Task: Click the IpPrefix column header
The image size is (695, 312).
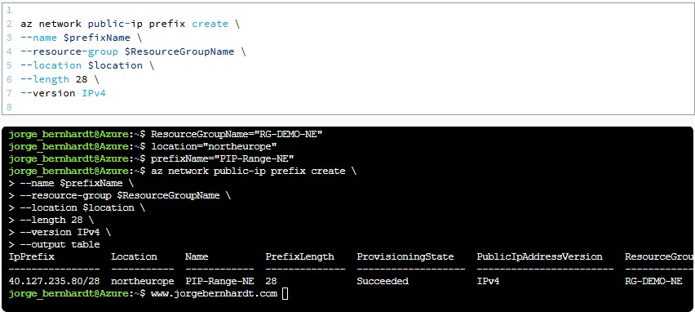Action: [32, 256]
